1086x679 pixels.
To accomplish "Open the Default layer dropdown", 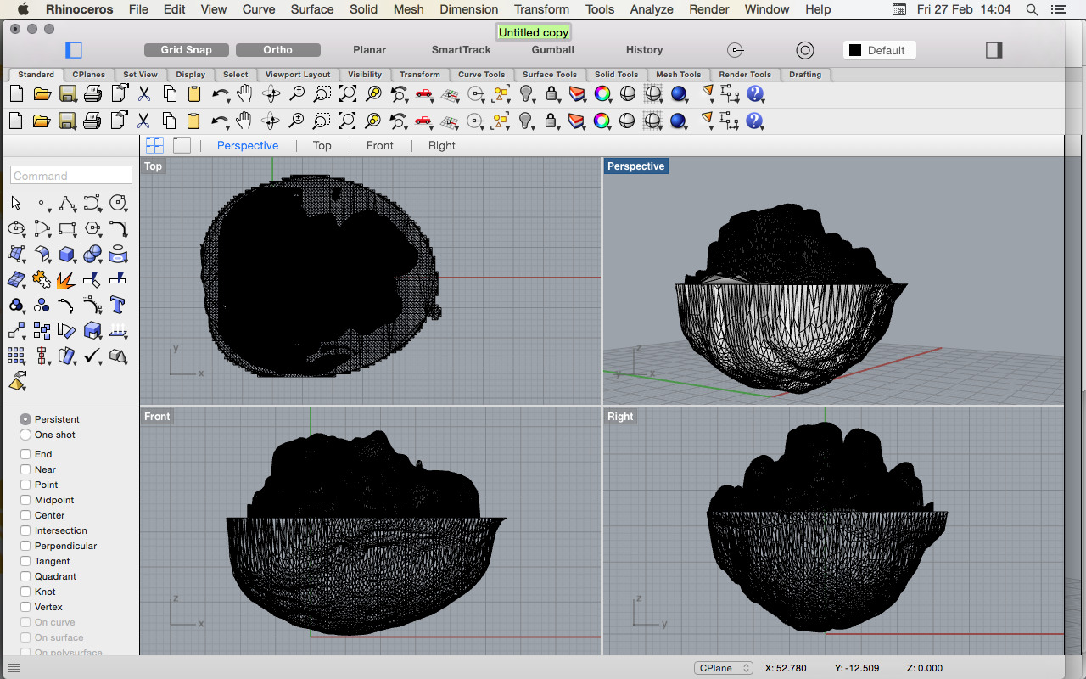I will pos(878,50).
